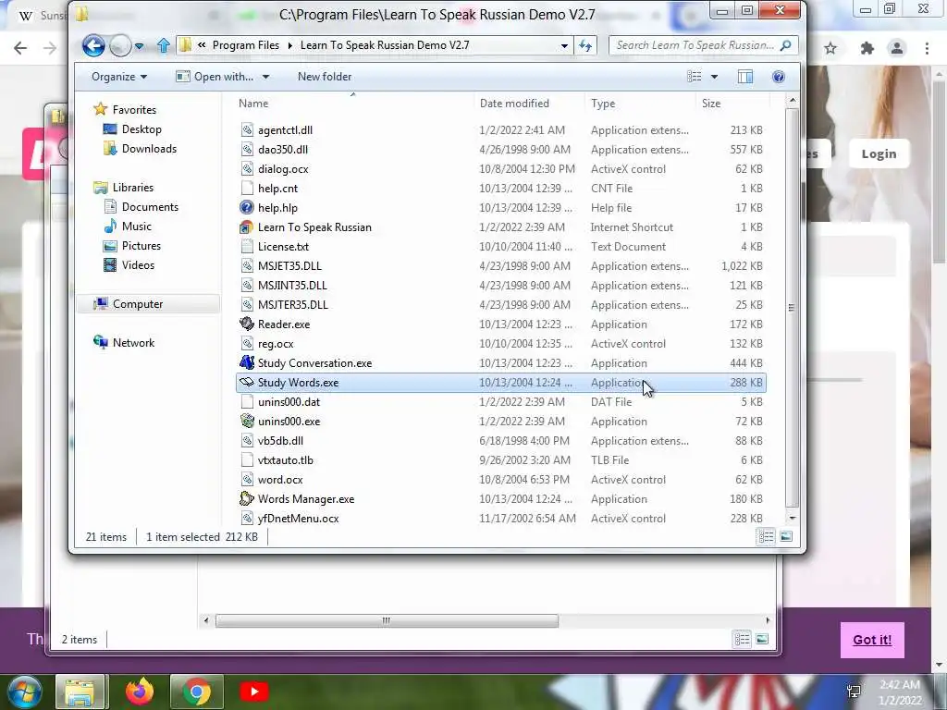This screenshot has height=710, width=947.
Task: Click the magnifier search icon
Action: [785, 45]
